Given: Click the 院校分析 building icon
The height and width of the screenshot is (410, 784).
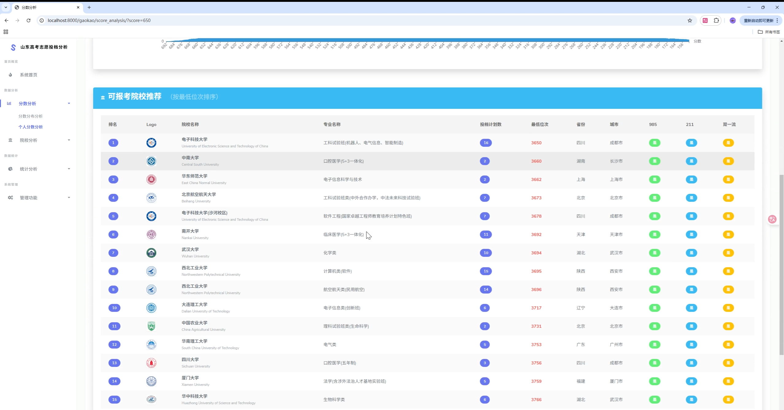Looking at the screenshot, I should [x=10, y=140].
